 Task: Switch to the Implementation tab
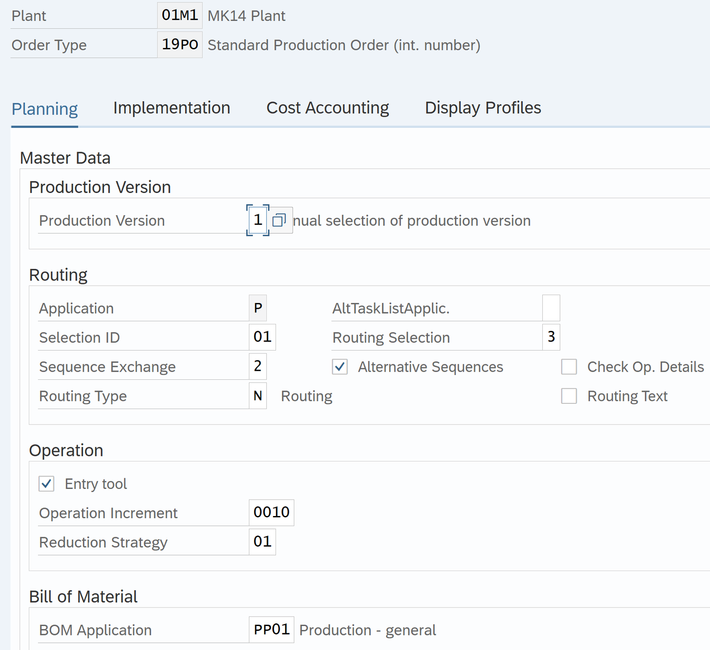pyautogui.click(x=171, y=108)
